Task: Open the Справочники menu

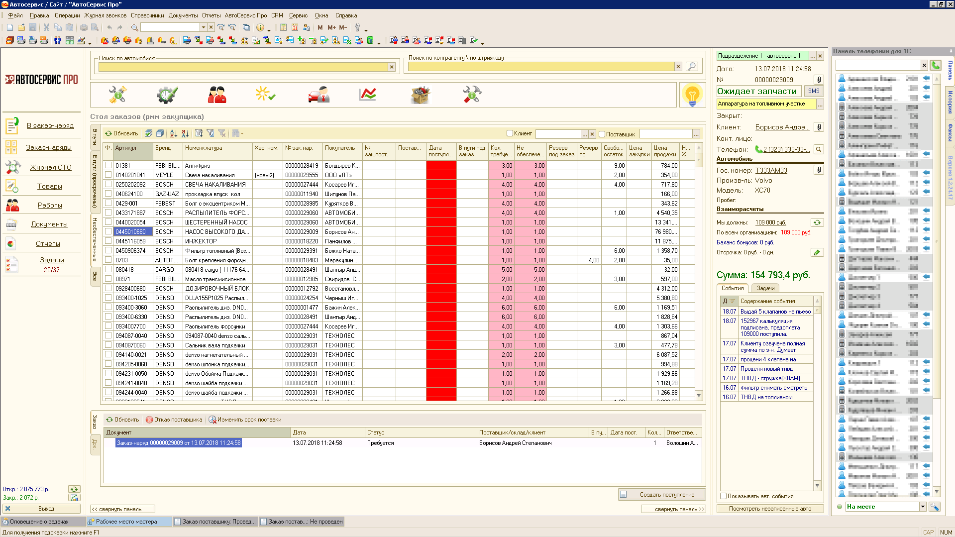Action: 147,15
